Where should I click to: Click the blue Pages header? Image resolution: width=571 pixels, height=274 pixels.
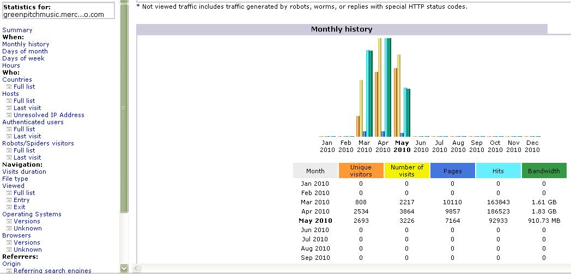(x=453, y=171)
